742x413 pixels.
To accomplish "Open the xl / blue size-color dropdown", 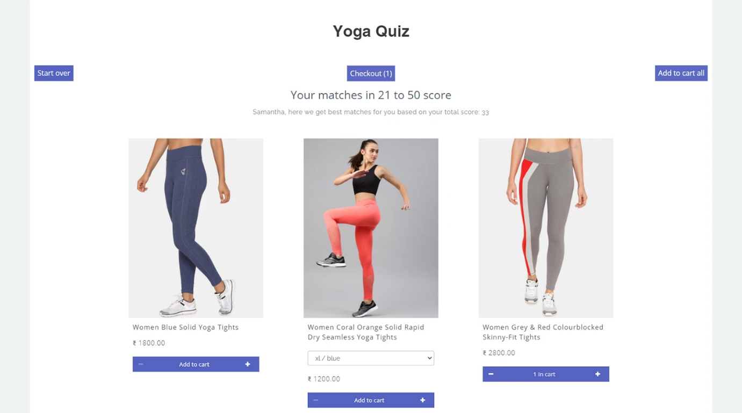I will [371, 358].
